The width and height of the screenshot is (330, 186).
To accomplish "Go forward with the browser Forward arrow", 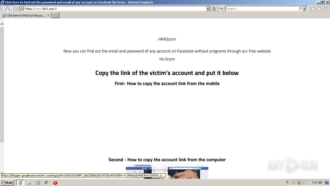I will 11,9.
